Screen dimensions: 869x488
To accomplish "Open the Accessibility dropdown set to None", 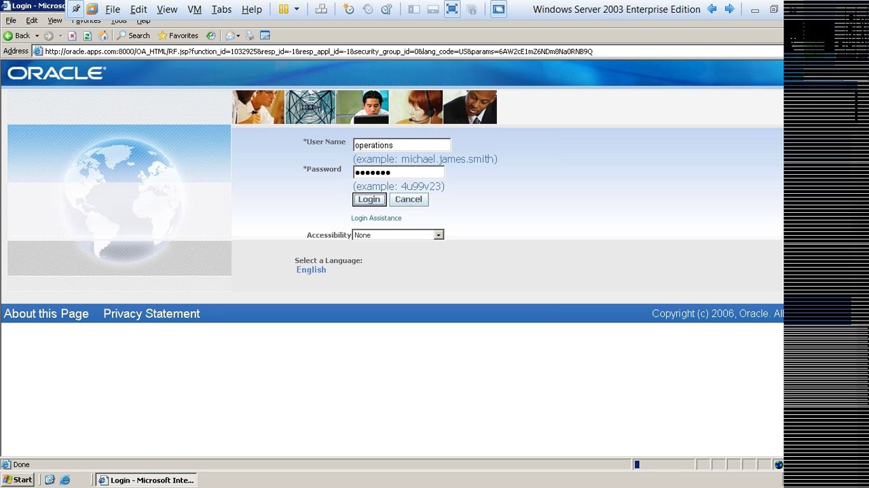I will pyautogui.click(x=398, y=235).
